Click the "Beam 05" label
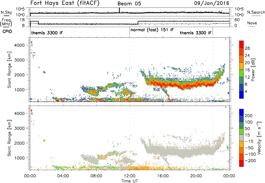 [129, 4]
